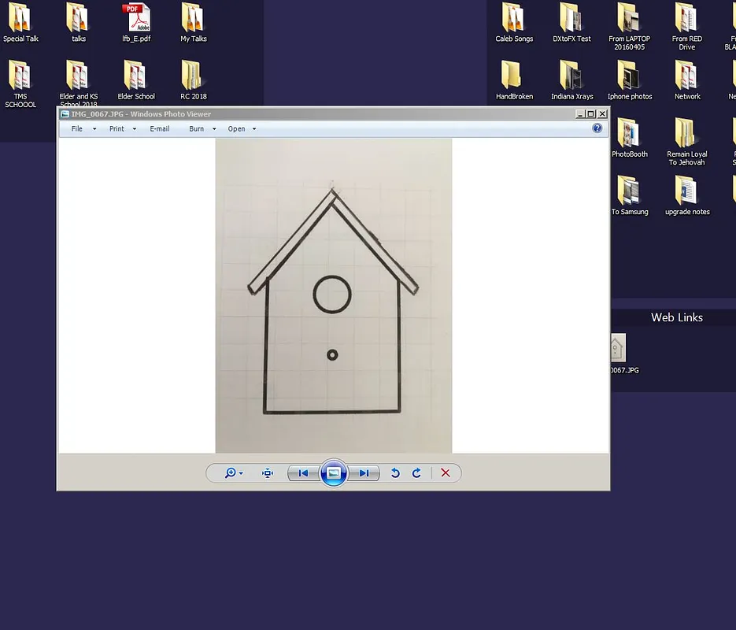Click the Actual Size fit button
This screenshot has width=736, height=630.
click(x=268, y=472)
